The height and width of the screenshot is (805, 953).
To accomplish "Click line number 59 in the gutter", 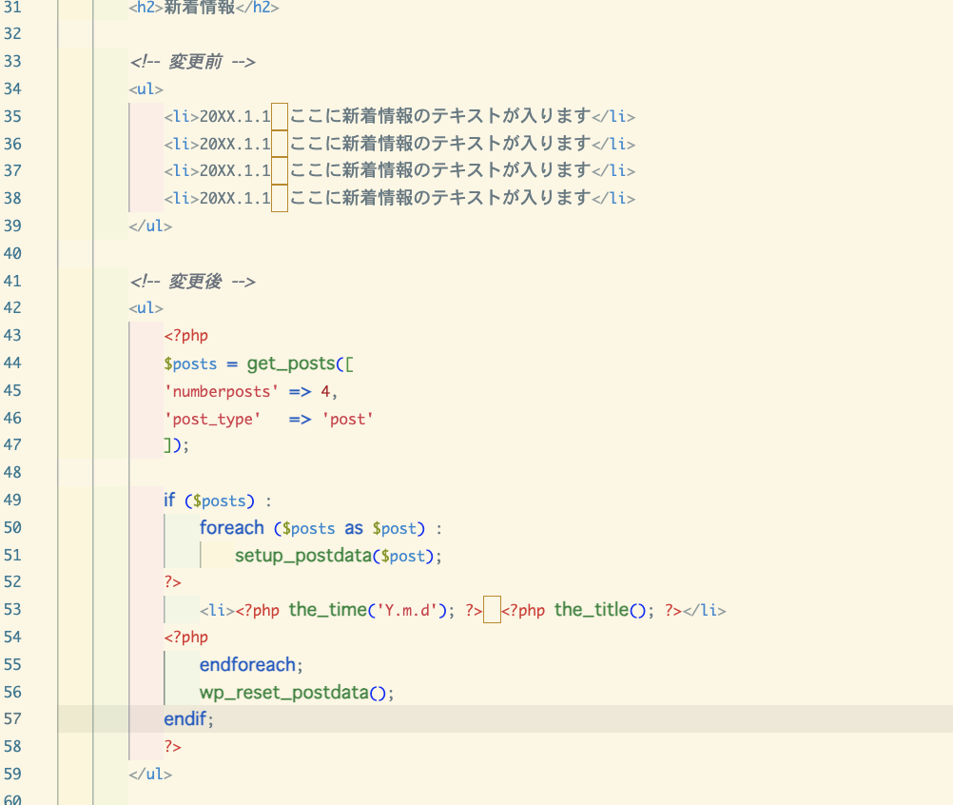I will tap(13, 774).
